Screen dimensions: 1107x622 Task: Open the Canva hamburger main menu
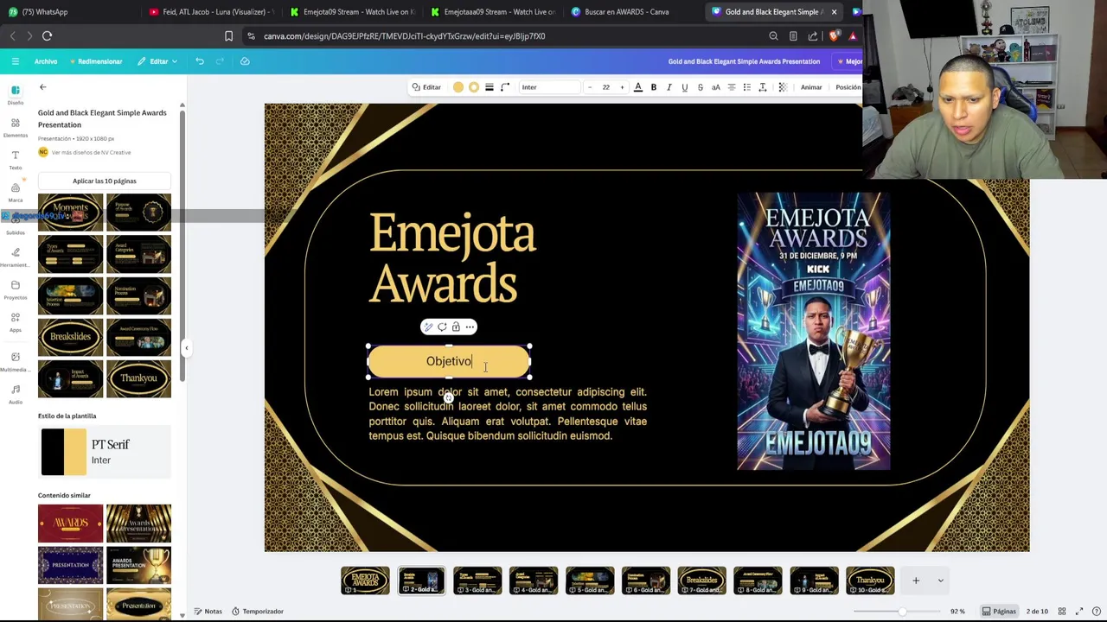(x=15, y=61)
